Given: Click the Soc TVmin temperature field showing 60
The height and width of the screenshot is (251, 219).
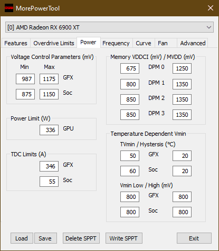Looking at the screenshot, I should [x=130, y=171].
